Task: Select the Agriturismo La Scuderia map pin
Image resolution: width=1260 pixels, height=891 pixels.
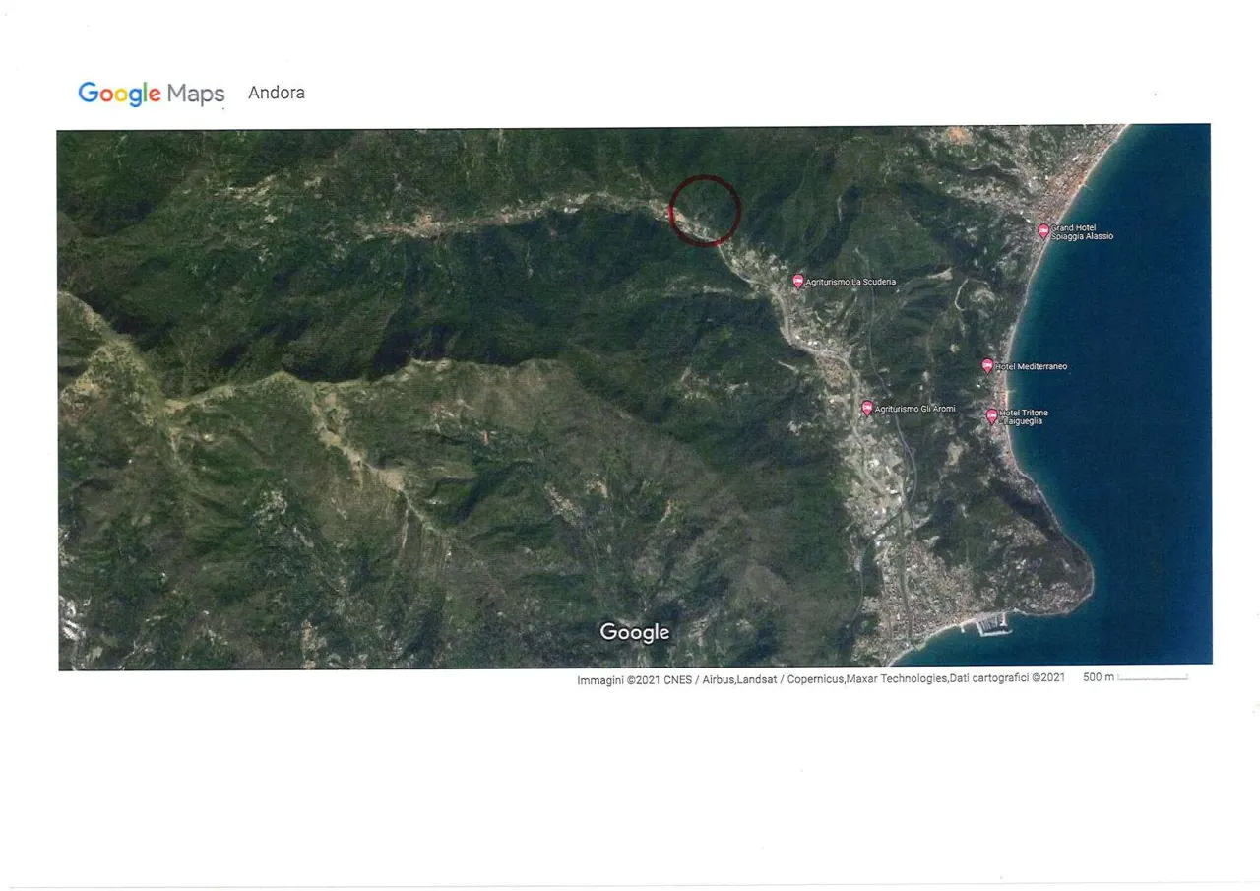Action: point(798,282)
